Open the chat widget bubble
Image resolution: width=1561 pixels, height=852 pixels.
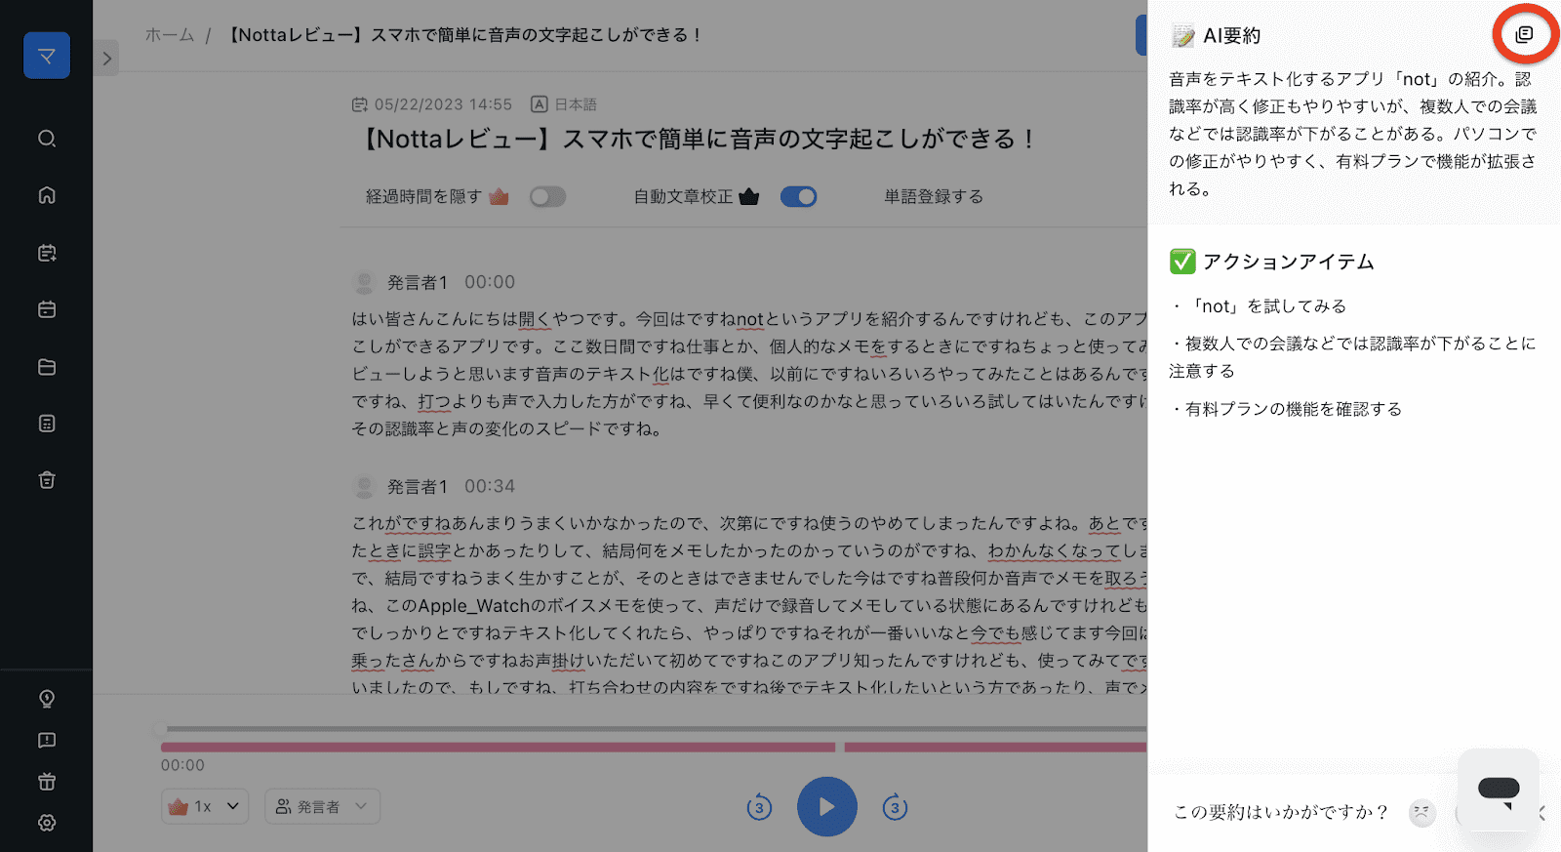1499,790
